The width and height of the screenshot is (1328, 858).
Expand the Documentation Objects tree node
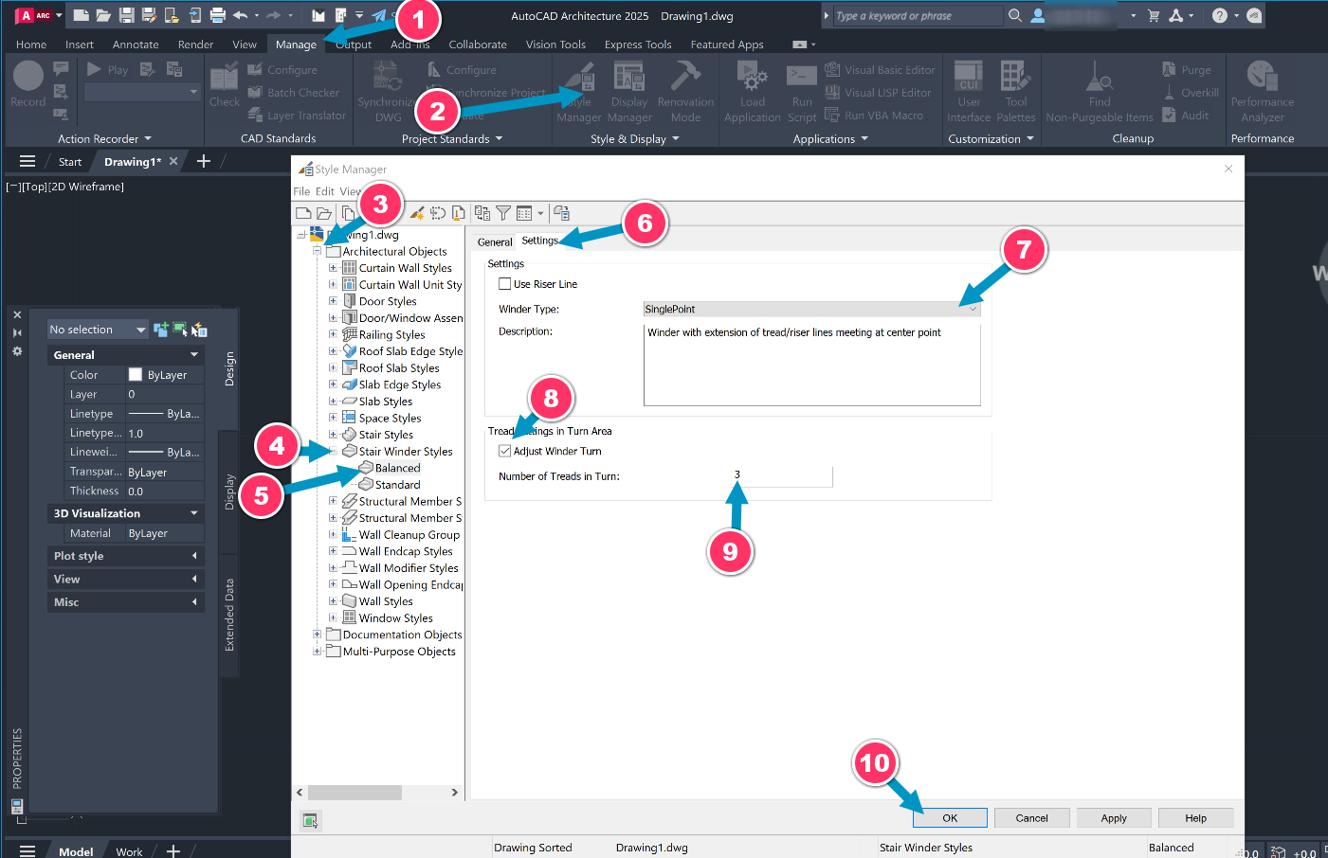click(x=317, y=635)
